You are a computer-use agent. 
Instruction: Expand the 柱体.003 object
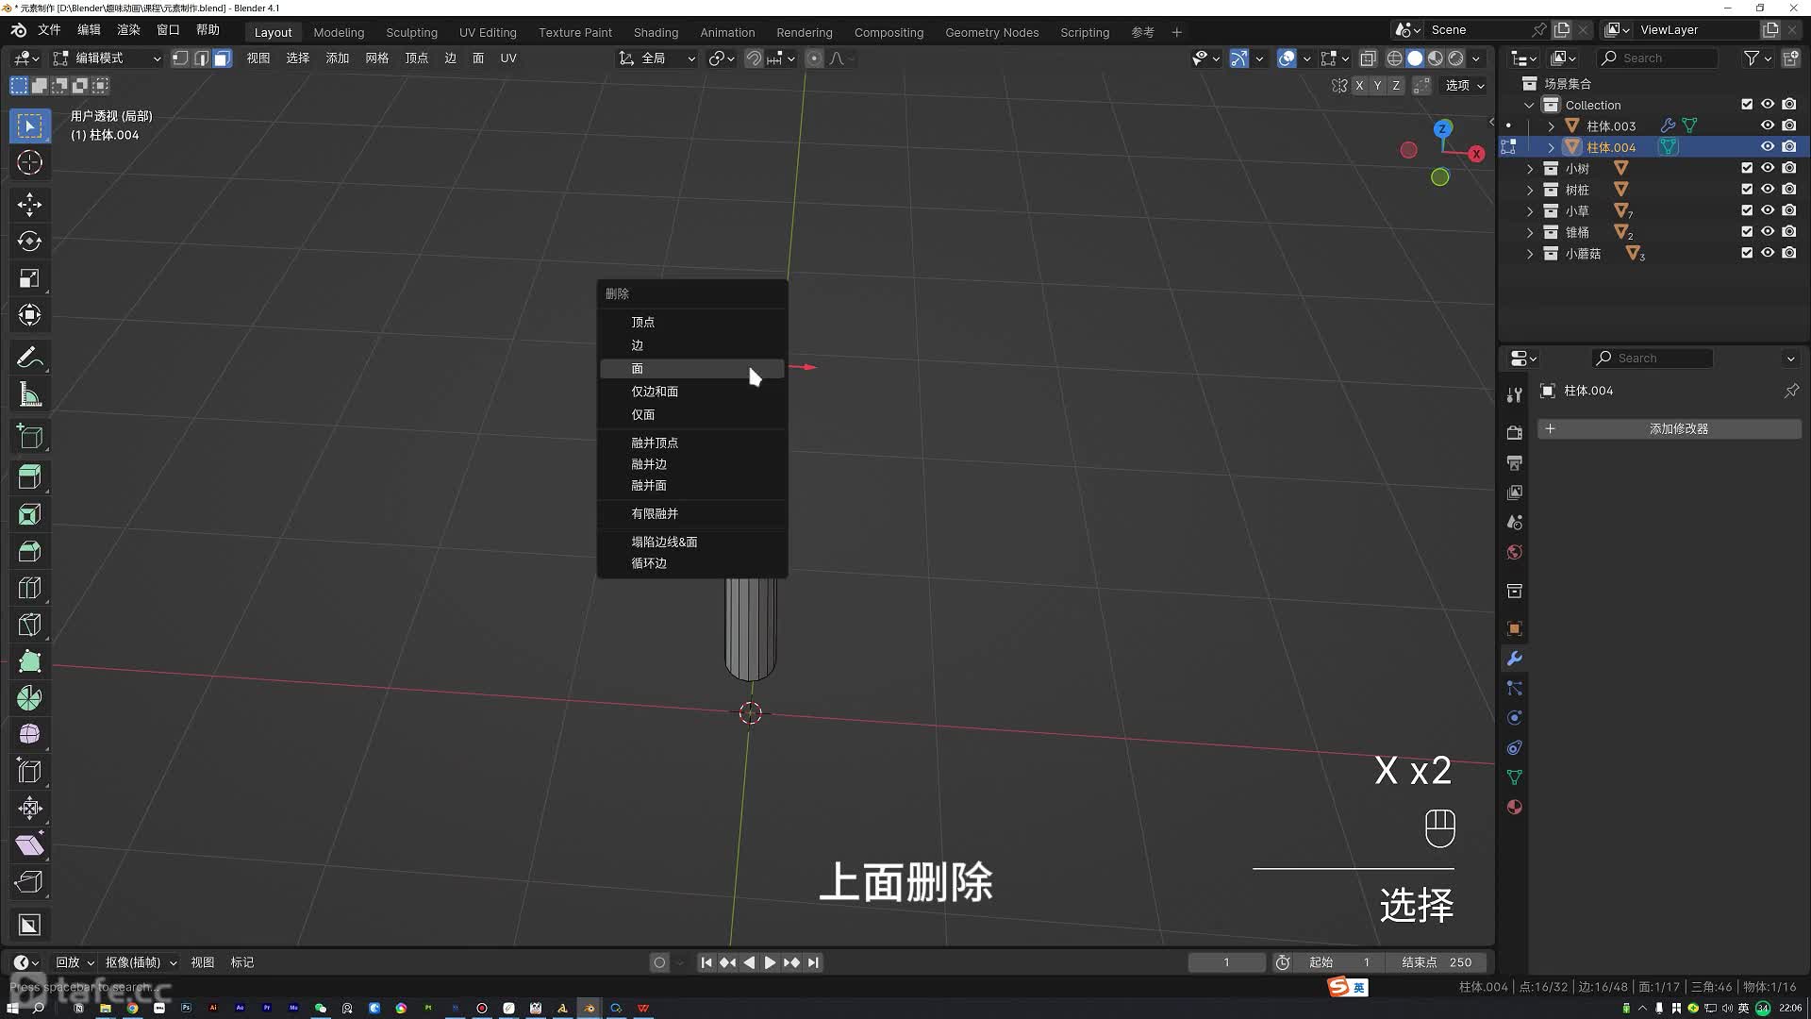[1551, 126]
